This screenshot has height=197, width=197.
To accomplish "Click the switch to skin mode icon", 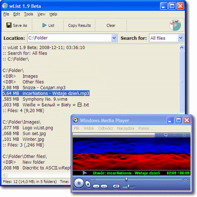I will [x=184, y=135].
